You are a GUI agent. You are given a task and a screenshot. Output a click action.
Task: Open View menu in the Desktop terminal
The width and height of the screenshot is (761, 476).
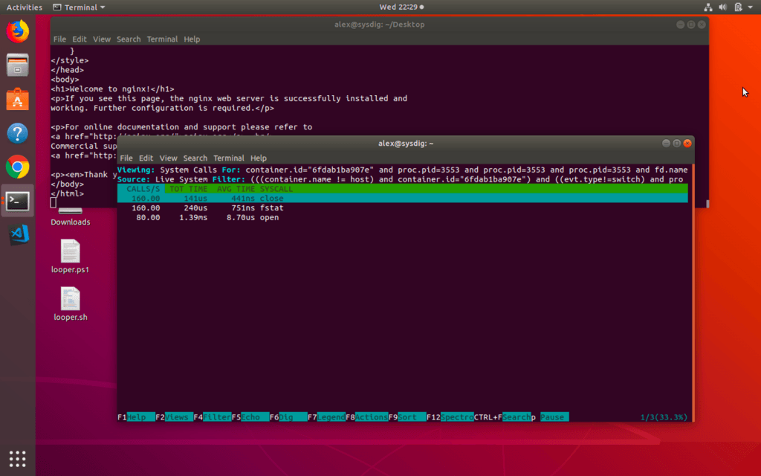(x=102, y=39)
